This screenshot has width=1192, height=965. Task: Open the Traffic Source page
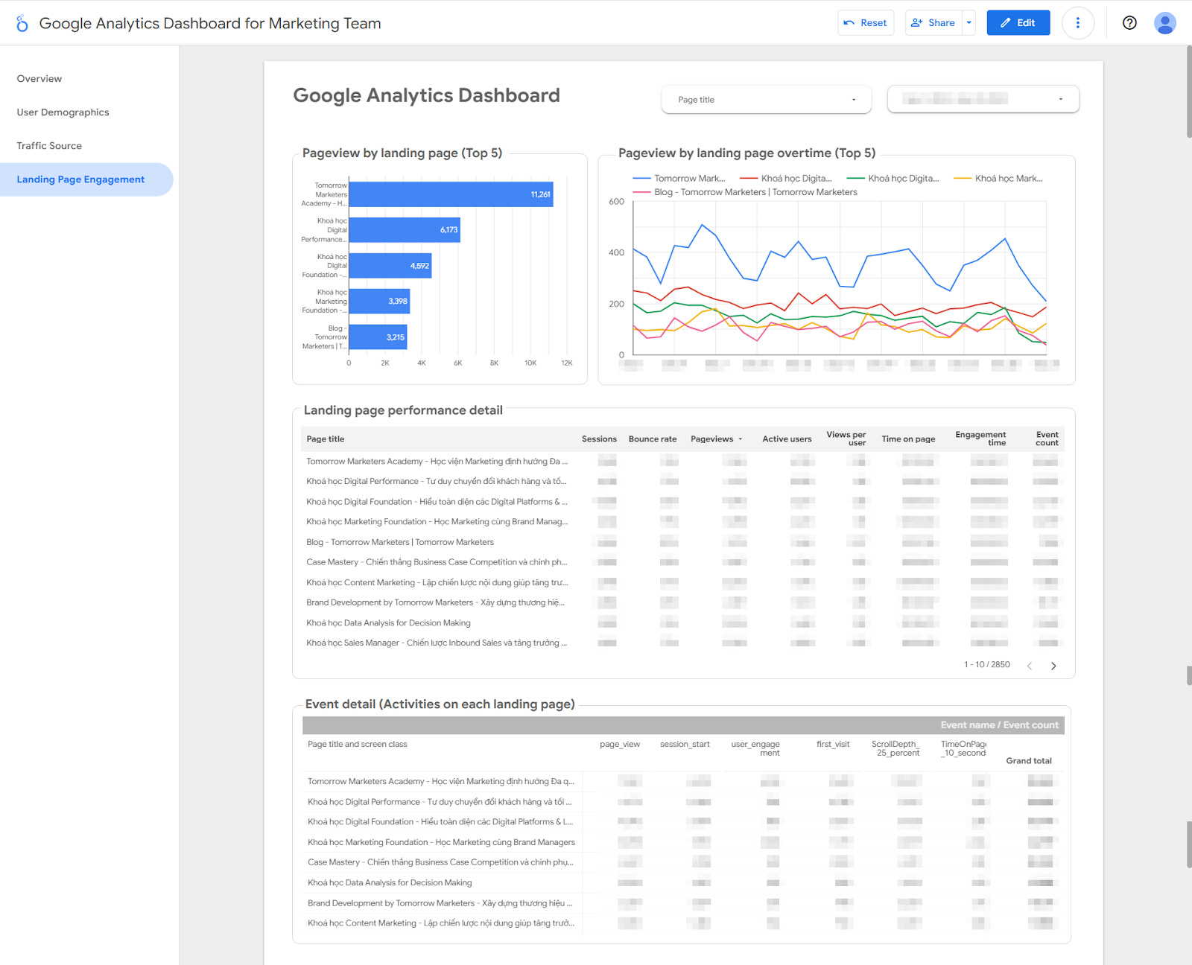point(49,145)
